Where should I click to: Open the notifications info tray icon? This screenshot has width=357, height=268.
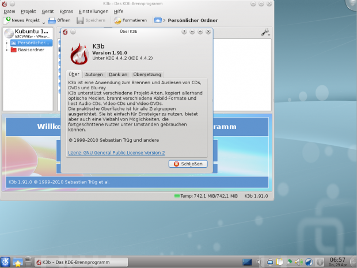point(320,262)
